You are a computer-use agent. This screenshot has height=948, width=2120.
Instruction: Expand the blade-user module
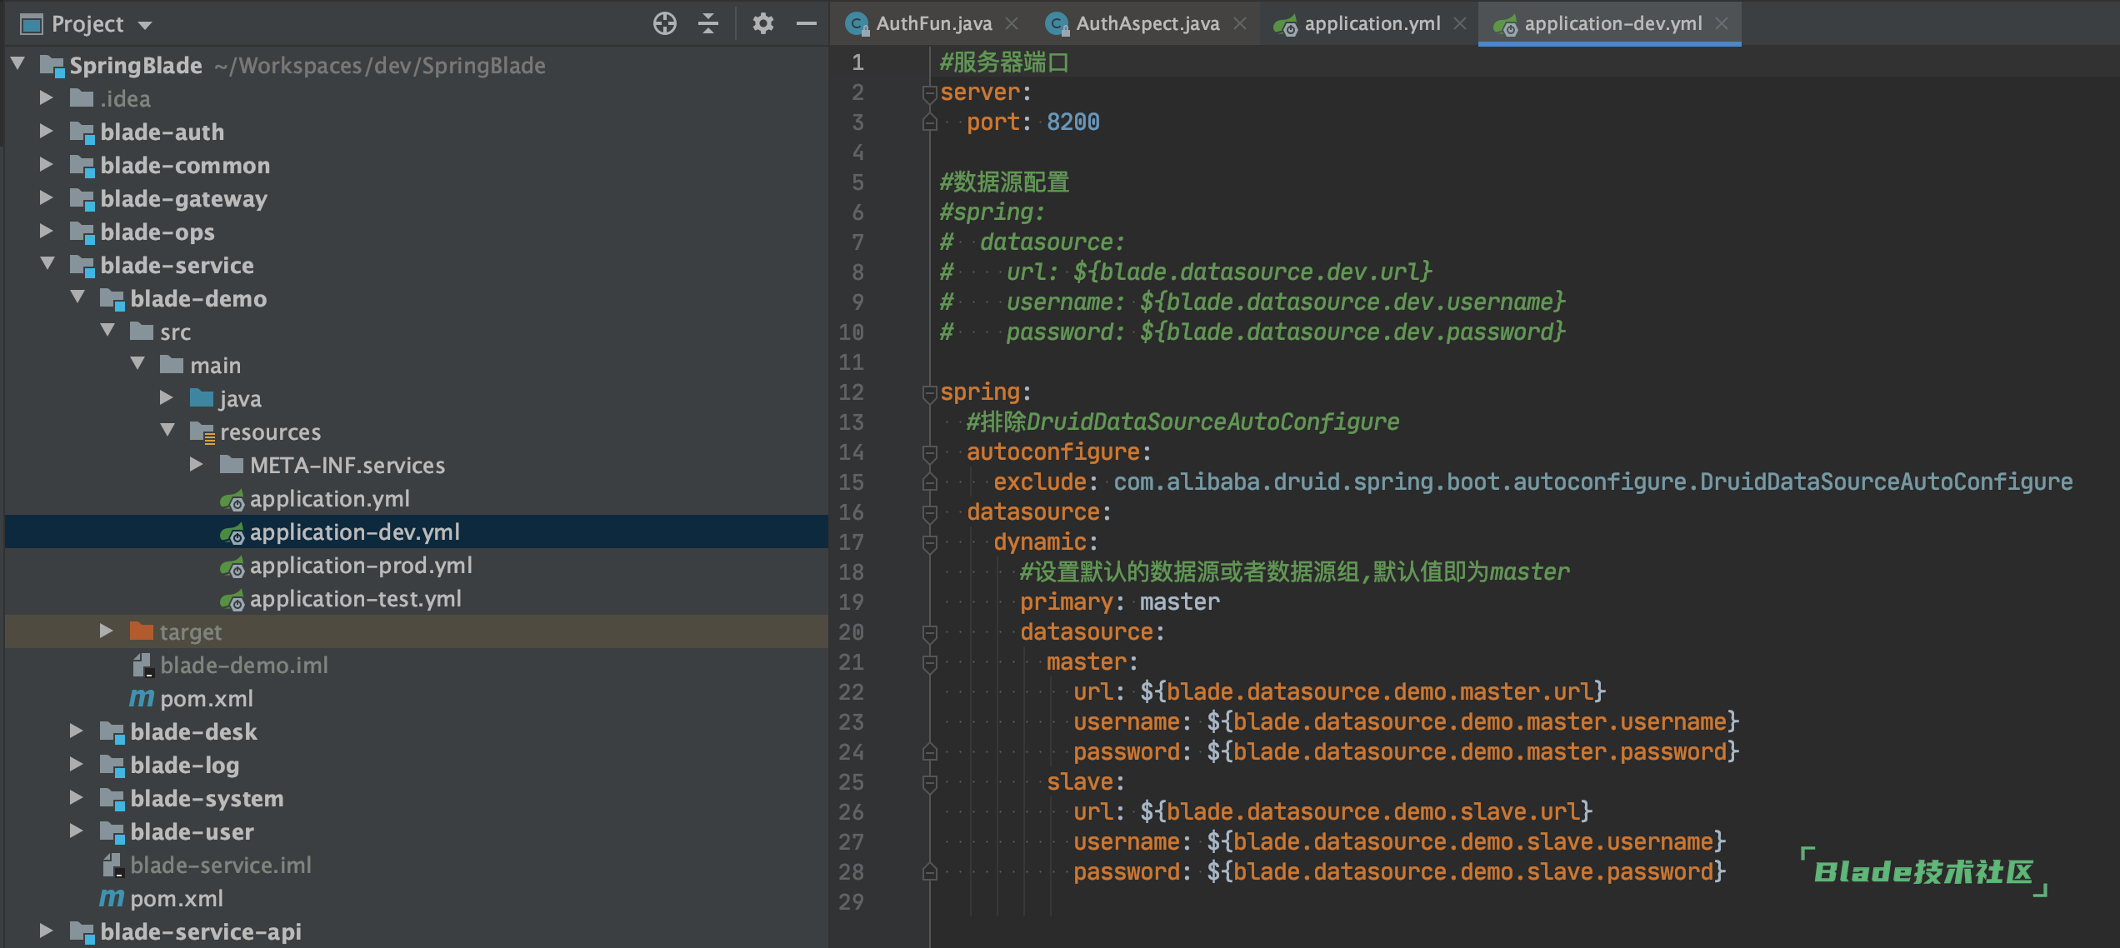(77, 831)
